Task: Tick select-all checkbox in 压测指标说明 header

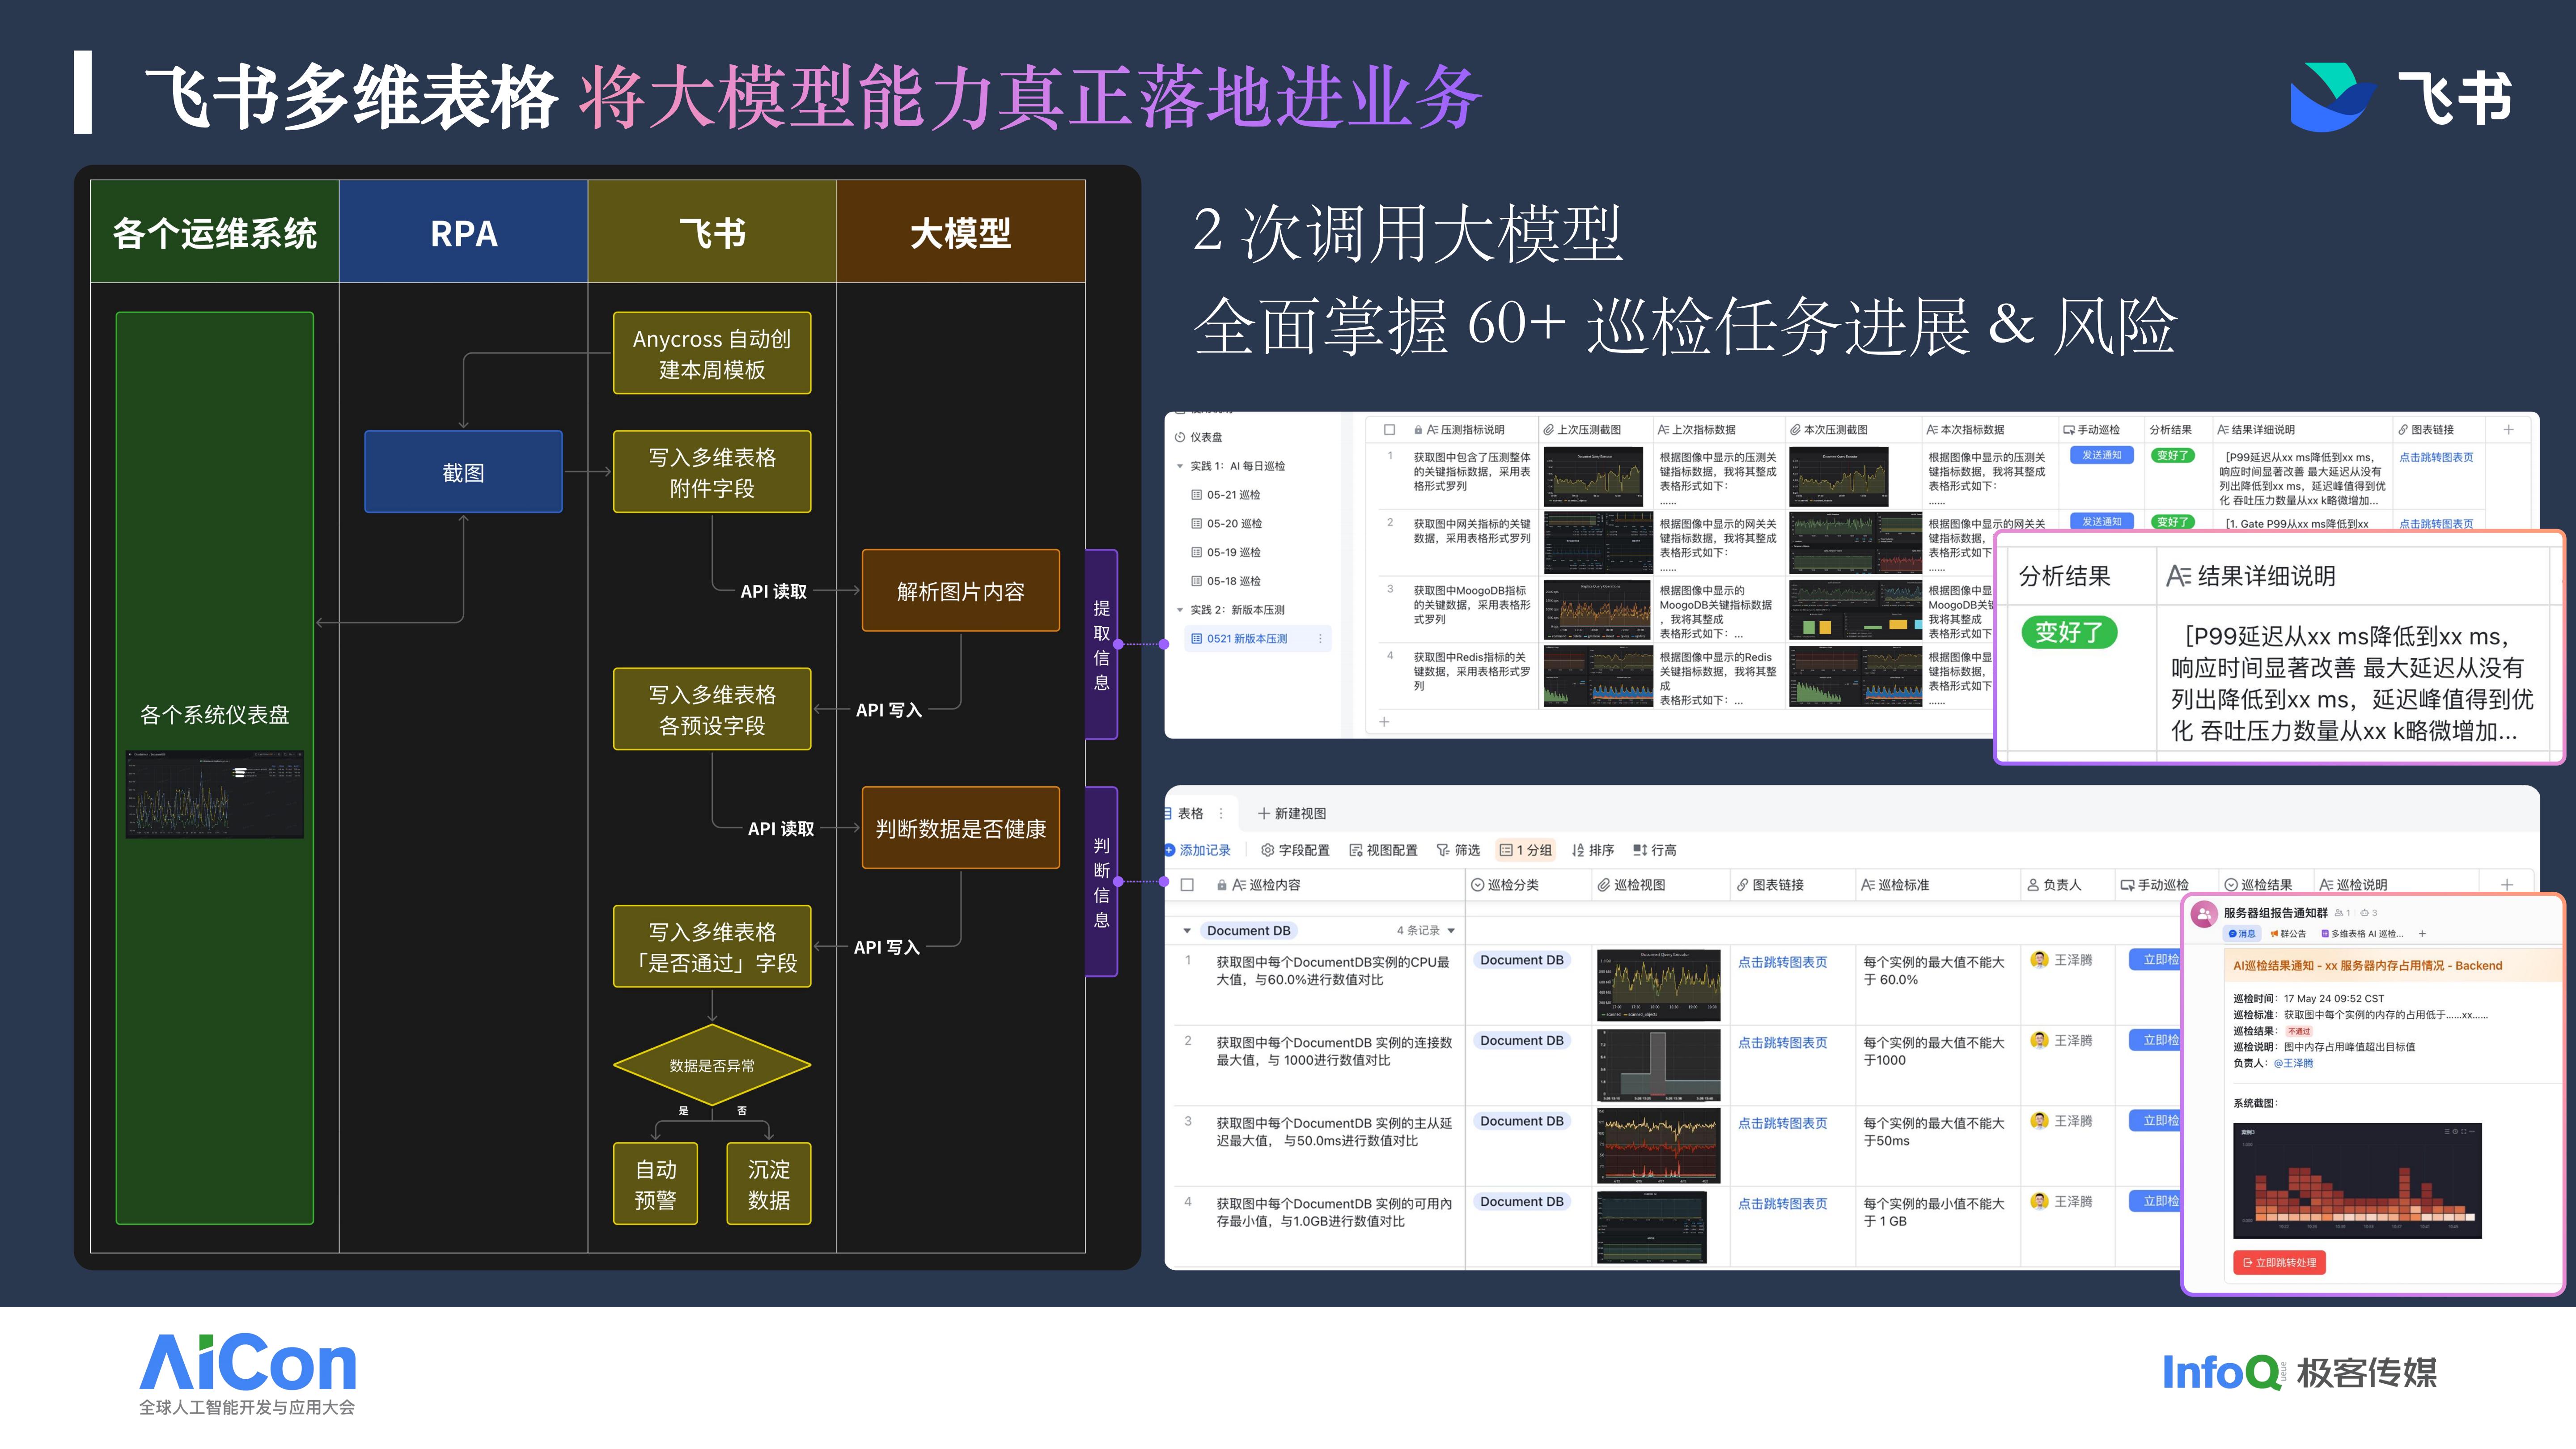Action: (x=1389, y=429)
